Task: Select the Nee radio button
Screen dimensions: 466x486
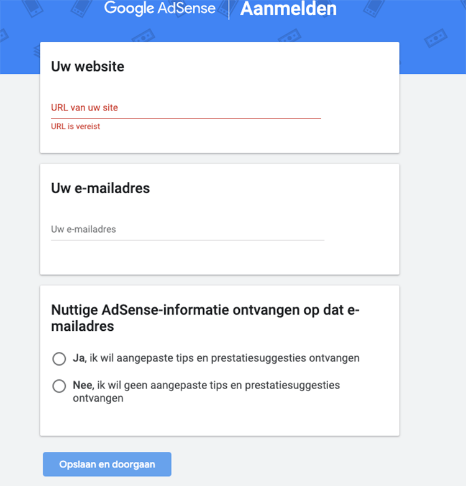Action: click(x=60, y=386)
